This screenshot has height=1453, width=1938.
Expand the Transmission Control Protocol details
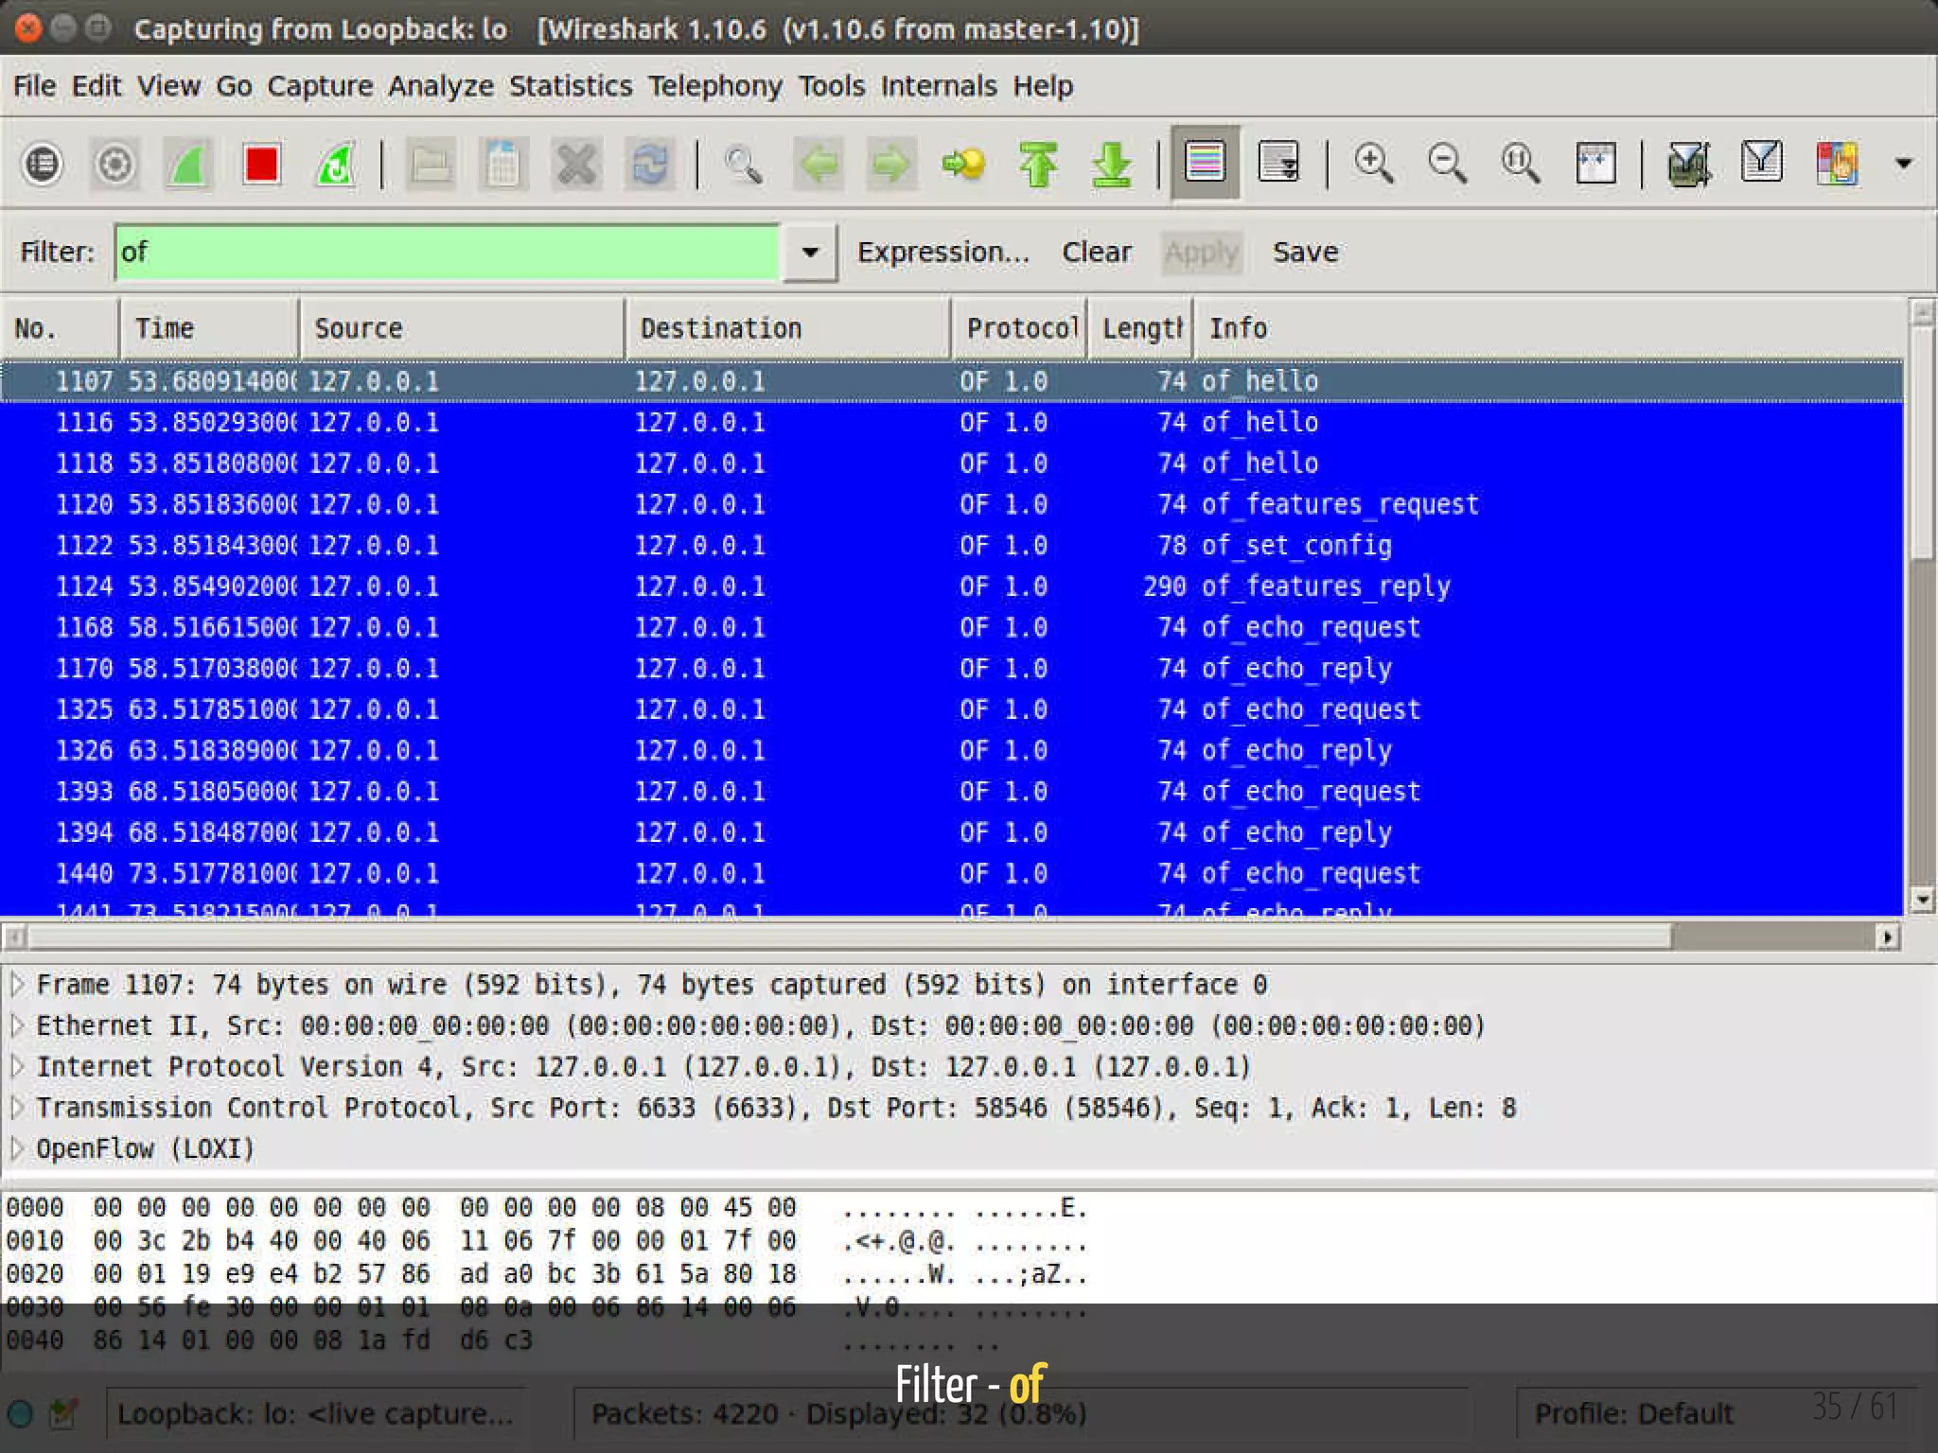(x=17, y=1108)
